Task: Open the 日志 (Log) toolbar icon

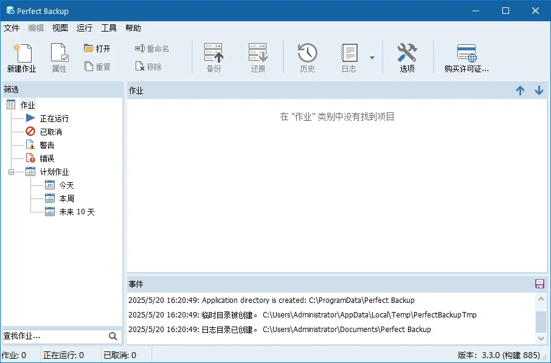Action: coord(349,58)
